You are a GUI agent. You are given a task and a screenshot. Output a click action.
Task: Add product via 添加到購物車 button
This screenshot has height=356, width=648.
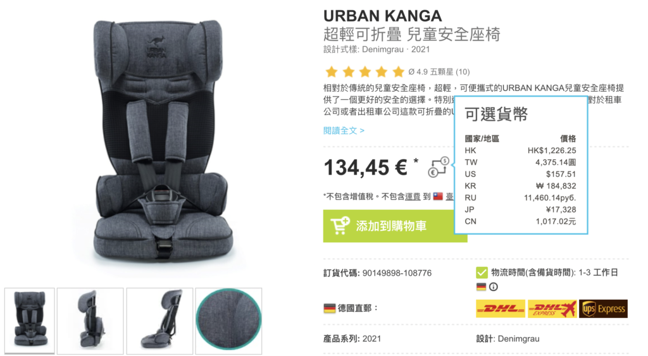tap(395, 226)
